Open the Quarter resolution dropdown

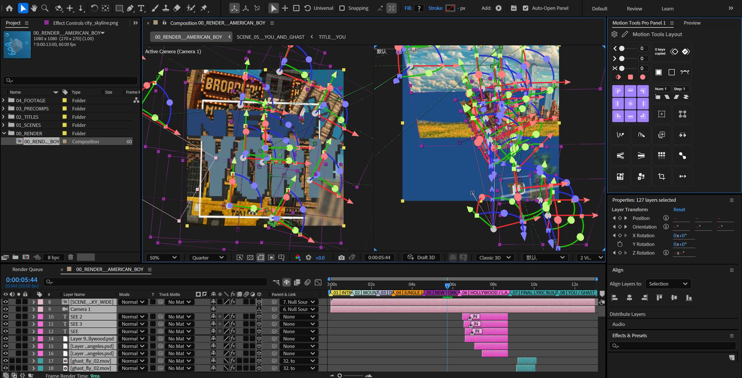(x=207, y=258)
